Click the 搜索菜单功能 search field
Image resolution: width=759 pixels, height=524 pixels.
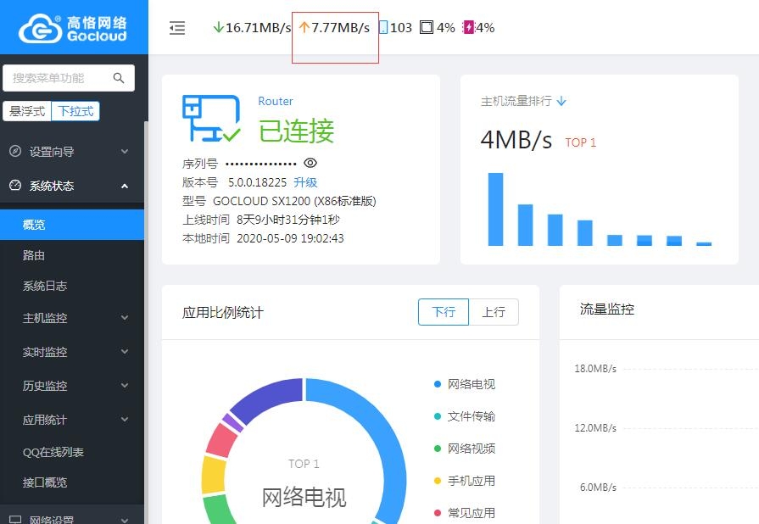[58, 78]
